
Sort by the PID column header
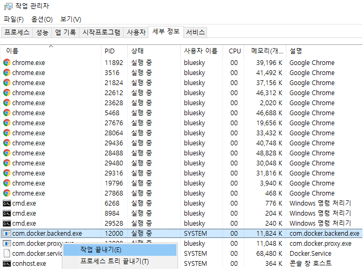[x=114, y=51]
